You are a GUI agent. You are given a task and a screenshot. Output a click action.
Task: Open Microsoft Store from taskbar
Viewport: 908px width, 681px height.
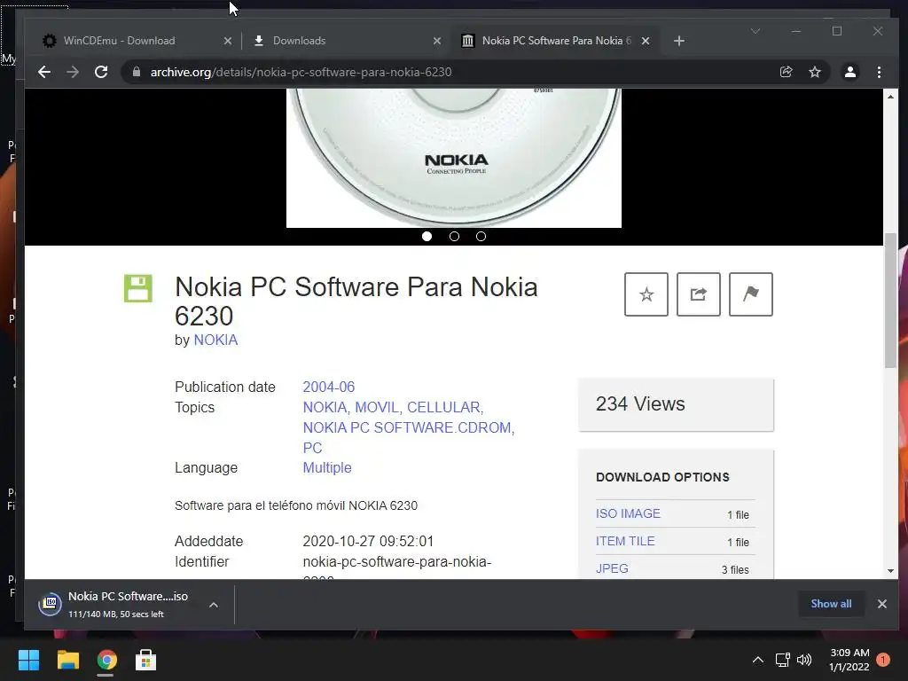[x=146, y=660]
